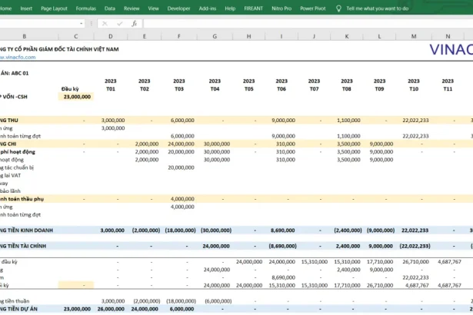Open the Power Pivot tab

(313, 8)
